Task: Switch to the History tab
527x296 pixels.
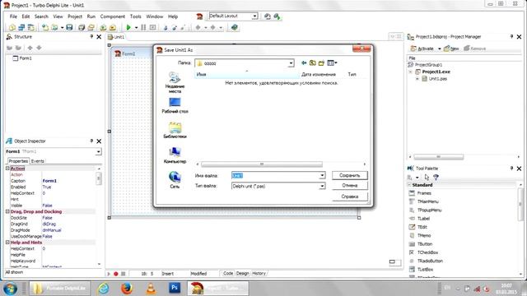Action: click(x=259, y=274)
